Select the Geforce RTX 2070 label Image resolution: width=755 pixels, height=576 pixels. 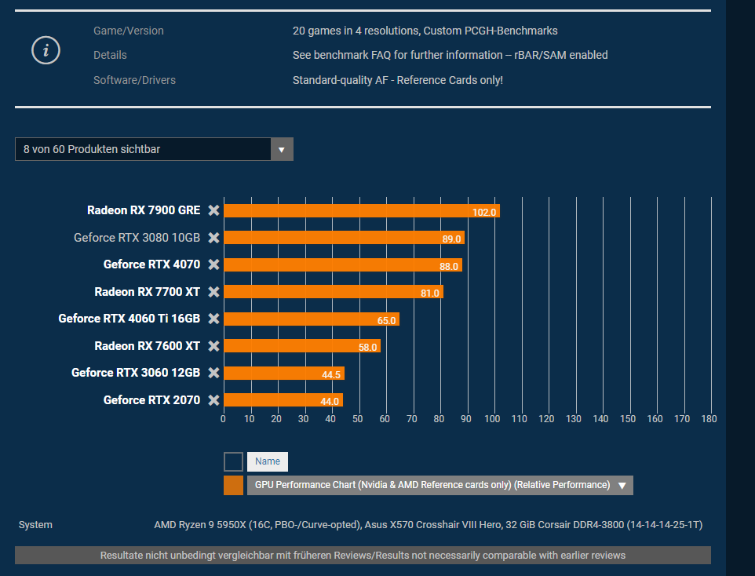[151, 400]
